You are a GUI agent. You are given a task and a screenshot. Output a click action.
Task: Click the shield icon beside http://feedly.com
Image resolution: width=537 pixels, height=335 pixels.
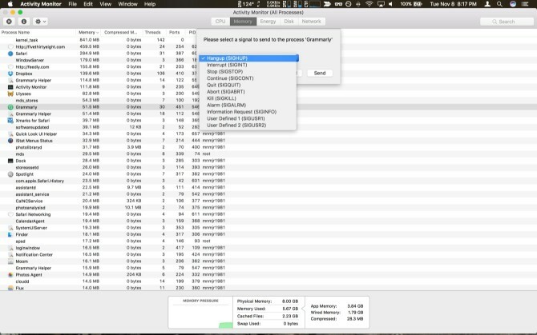(x=10, y=67)
